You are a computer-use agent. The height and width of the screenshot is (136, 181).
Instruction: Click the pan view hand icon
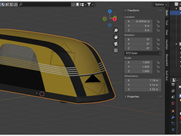(116, 37)
